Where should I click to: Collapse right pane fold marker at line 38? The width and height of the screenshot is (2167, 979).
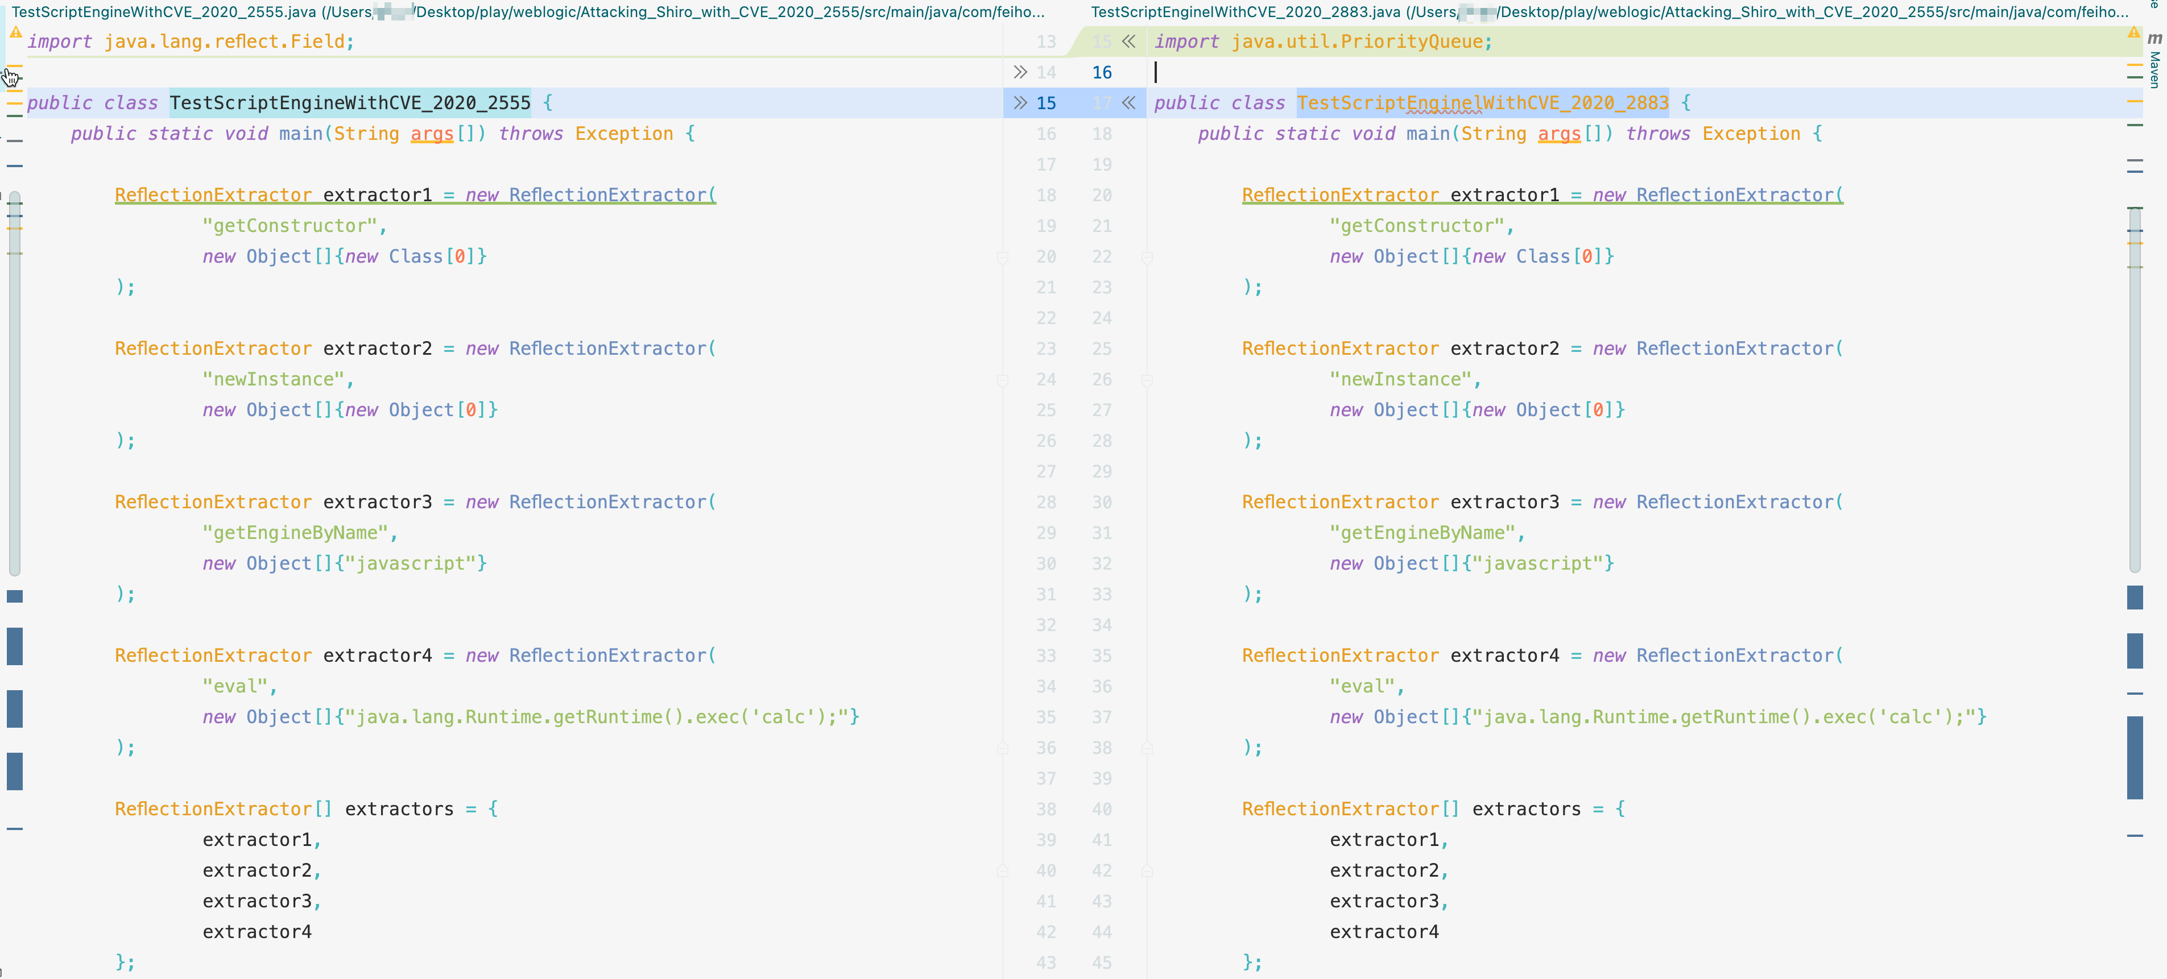point(1147,748)
